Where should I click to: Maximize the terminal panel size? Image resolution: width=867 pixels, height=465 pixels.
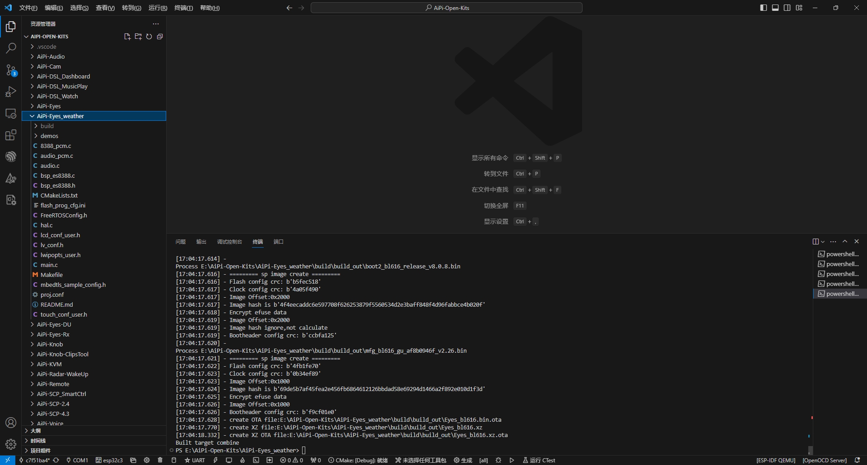coord(845,242)
